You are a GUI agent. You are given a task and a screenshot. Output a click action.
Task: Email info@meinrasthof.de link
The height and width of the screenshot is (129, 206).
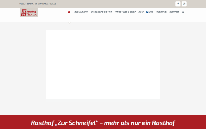click(45, 4)
